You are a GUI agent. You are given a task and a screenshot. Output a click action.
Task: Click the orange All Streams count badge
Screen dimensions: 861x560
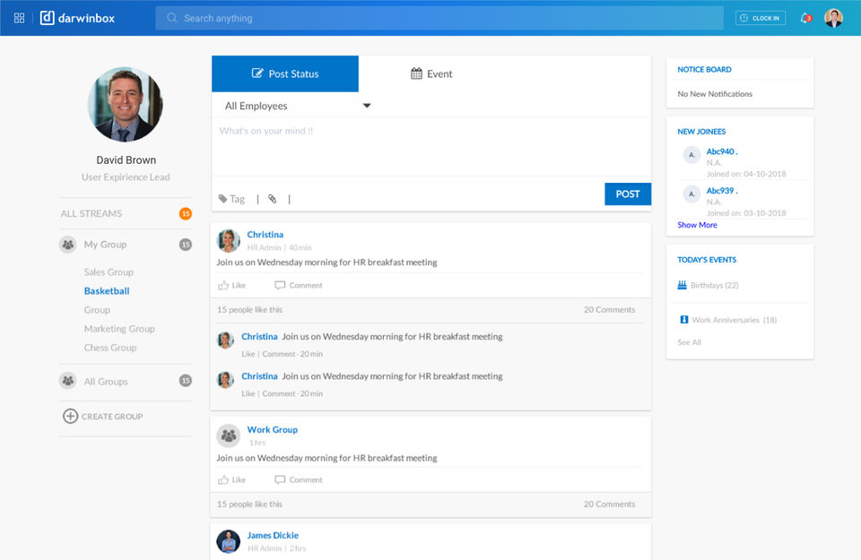[x=186, y=213]
